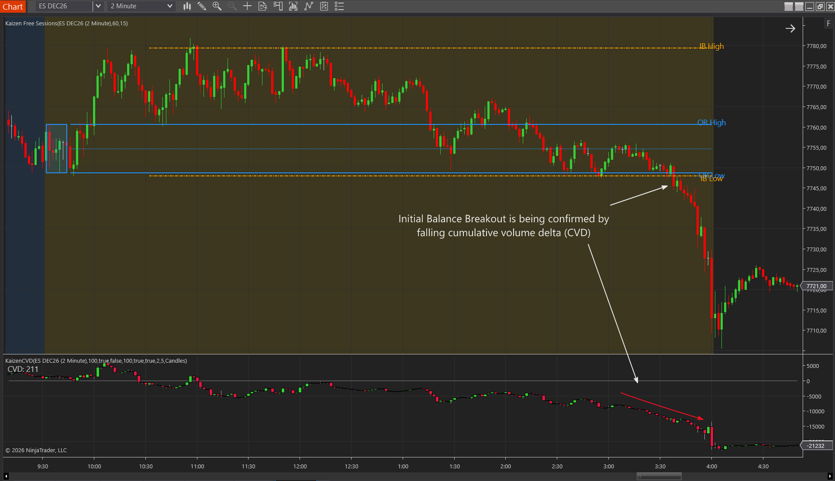Click the Kaizen Free Sessions indicator label

(66, 24)
